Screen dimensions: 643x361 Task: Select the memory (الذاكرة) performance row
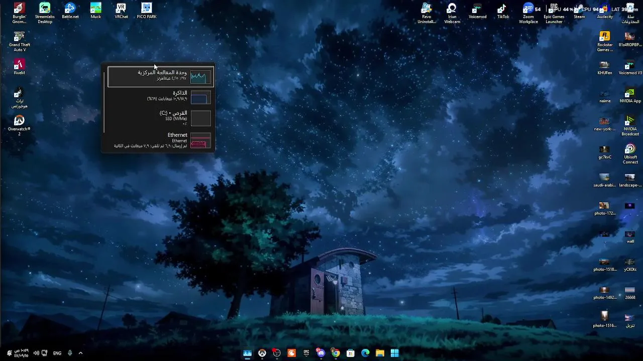click(x=161, y=96)
